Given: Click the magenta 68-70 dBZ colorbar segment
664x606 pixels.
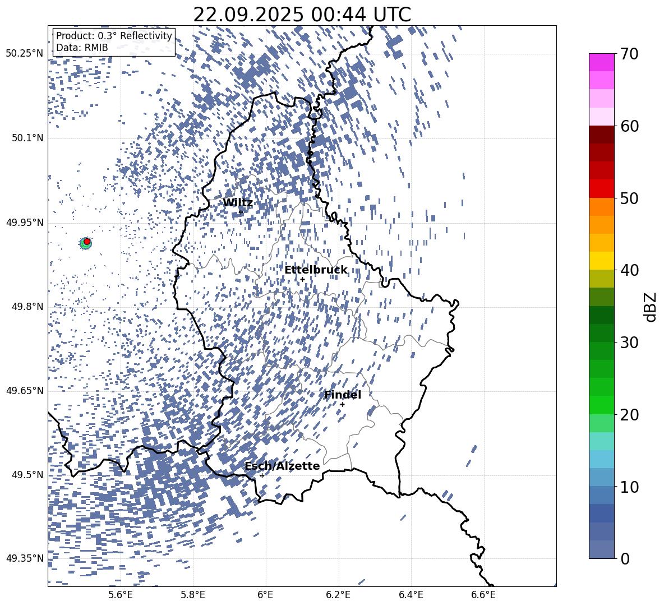Looking at the screenshot, I should pyautogui.click(x=602, y=63).
